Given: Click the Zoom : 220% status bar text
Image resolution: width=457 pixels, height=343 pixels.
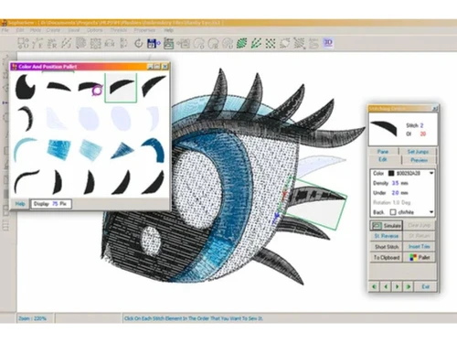Looking at the screenshot, I should 32,318.
